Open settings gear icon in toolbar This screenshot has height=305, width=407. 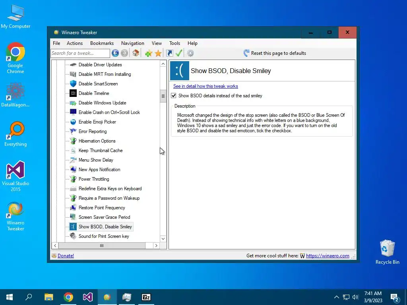tap(190, 53)
